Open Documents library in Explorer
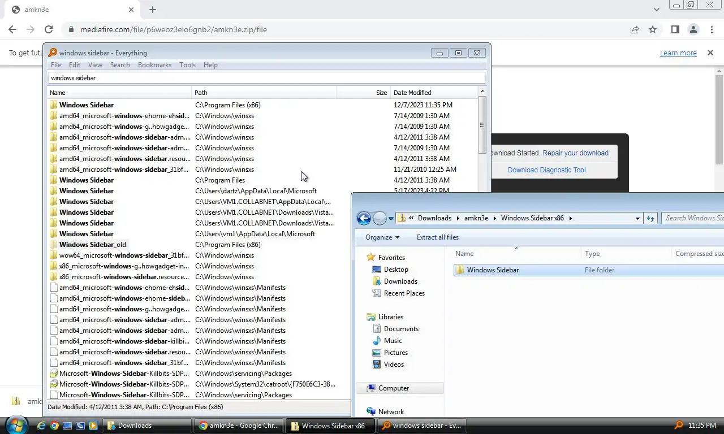 pos(401,329)
